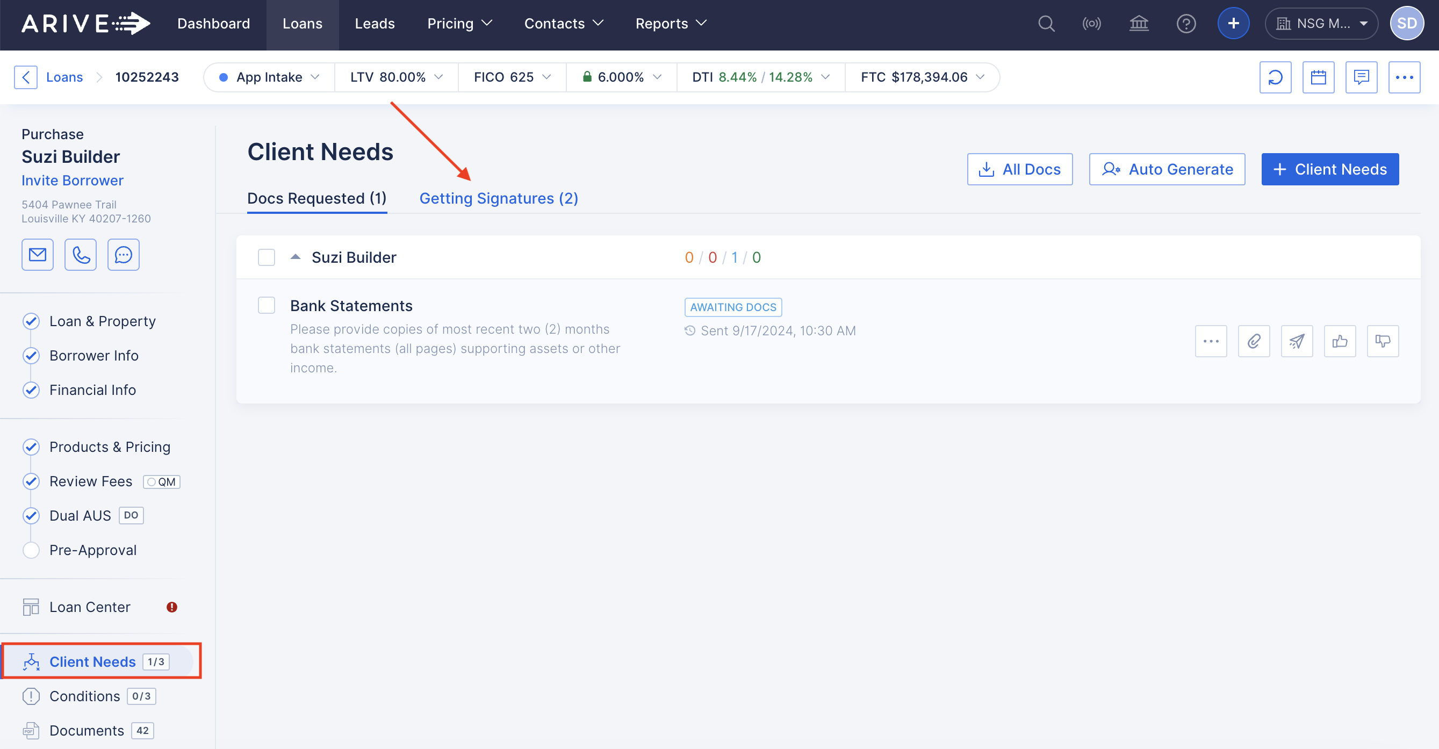The width and height of the screenshot is (1439, 749).
Task: Open the calendar icon in loan header
Action: 1318,77
